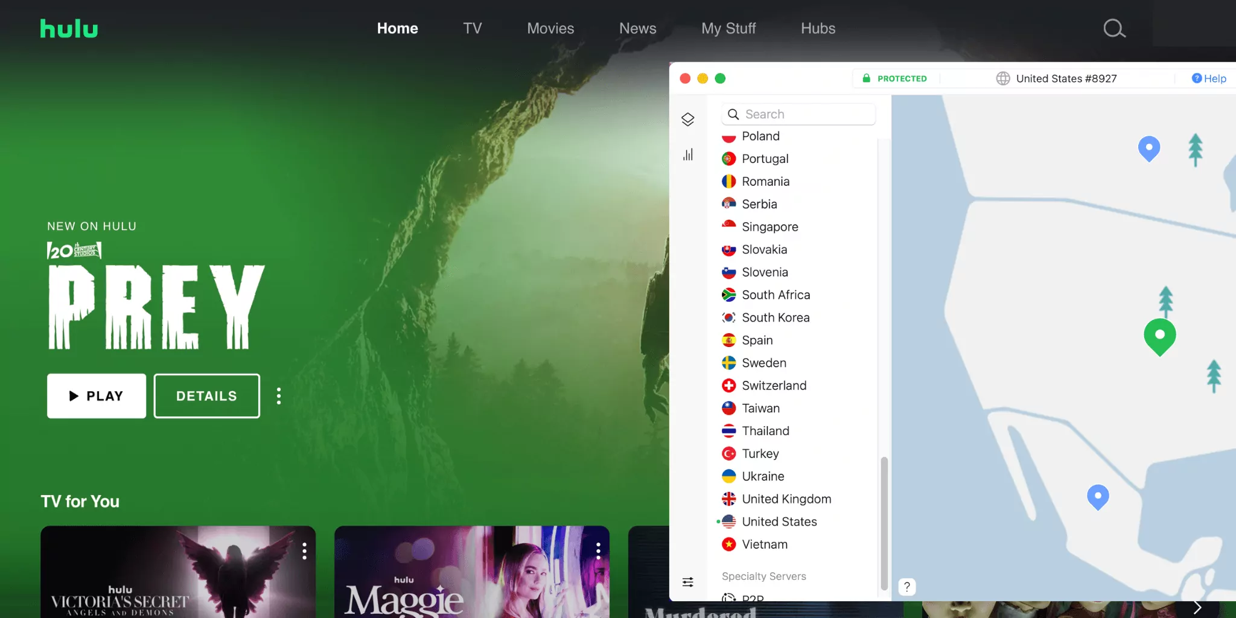Open the News tab
This screenshot has width=1236, height=618.
coord(637,28)
